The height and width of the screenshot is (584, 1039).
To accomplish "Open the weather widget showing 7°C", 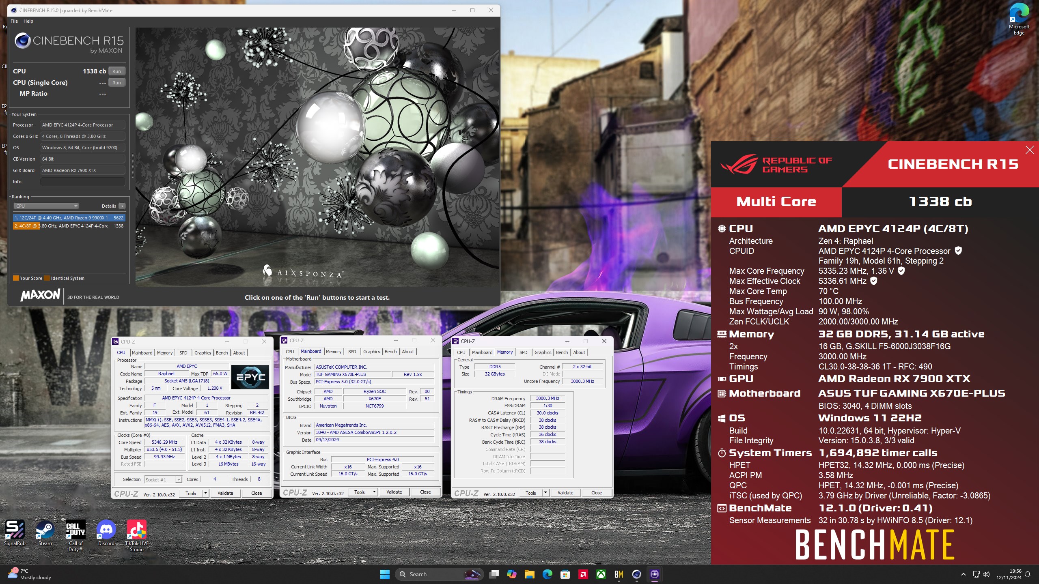I will [x=29, y=574].
